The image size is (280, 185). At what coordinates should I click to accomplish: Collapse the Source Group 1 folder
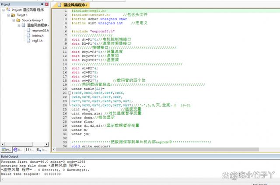click(x=14, y=20)
